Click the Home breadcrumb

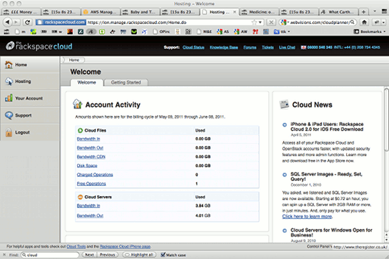pos(74,60)
